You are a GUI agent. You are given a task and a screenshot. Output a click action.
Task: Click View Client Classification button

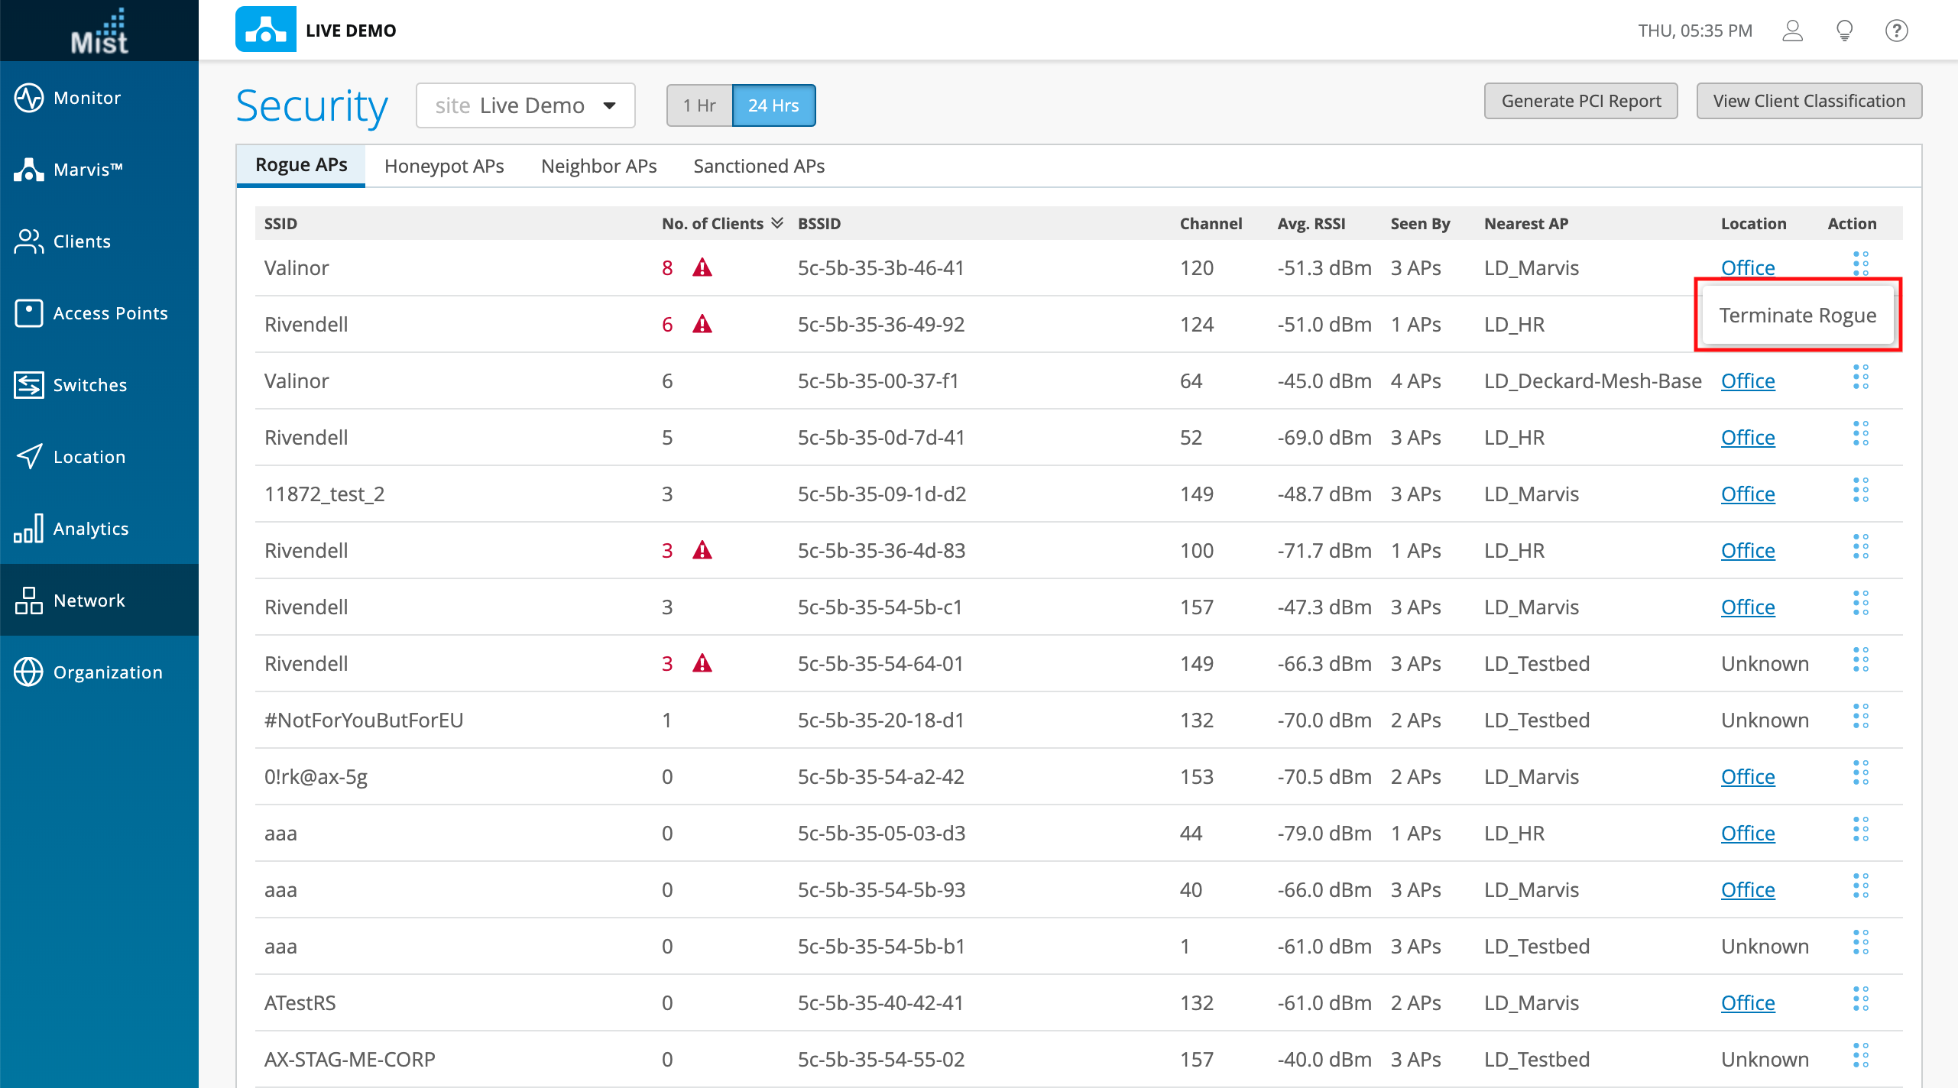coord(1808,101)
